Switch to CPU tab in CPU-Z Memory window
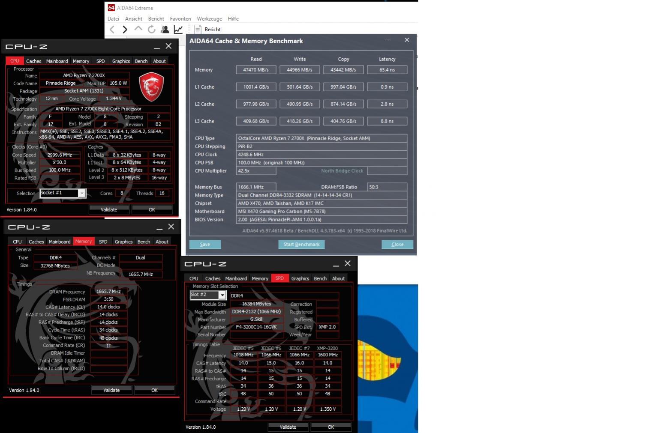Image resolution: width=658 pixels, height=433 pixels. [x=17, y=242]
